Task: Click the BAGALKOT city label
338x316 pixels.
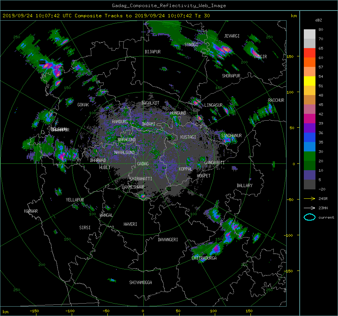Action: 150,103
